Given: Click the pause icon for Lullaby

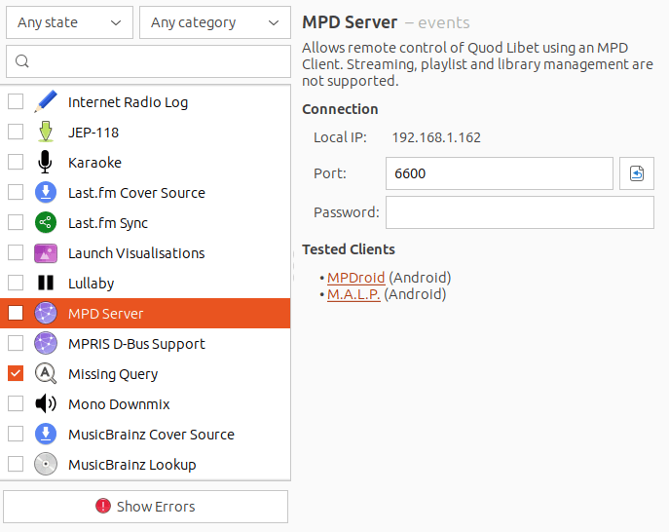Looking at the screenshot, I should (x=46, y=283).
